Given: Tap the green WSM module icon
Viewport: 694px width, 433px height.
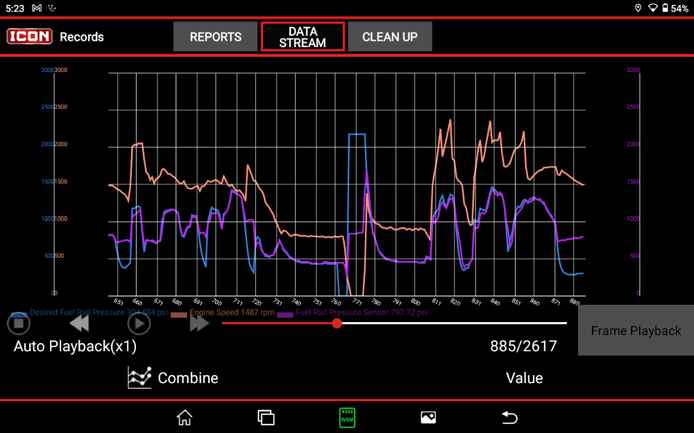Looking at the screenshot, I should (347, 417).
